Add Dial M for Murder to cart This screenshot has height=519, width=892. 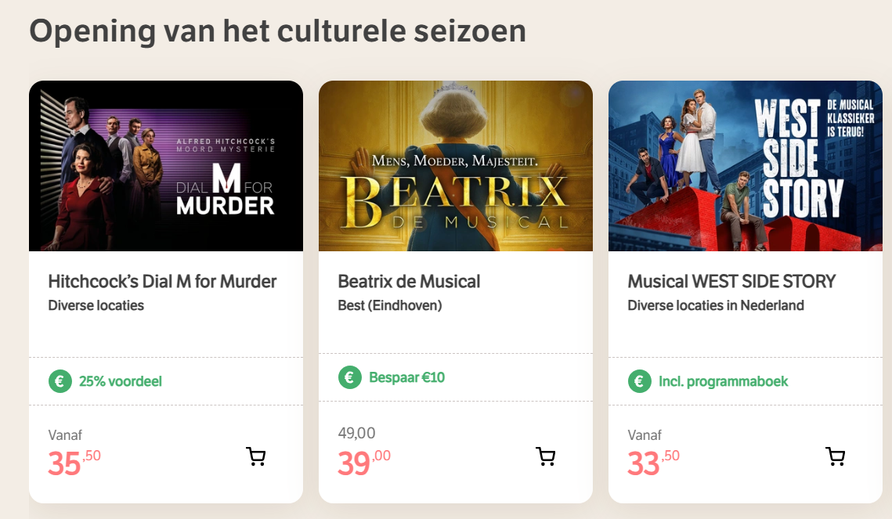click(256, 457)
